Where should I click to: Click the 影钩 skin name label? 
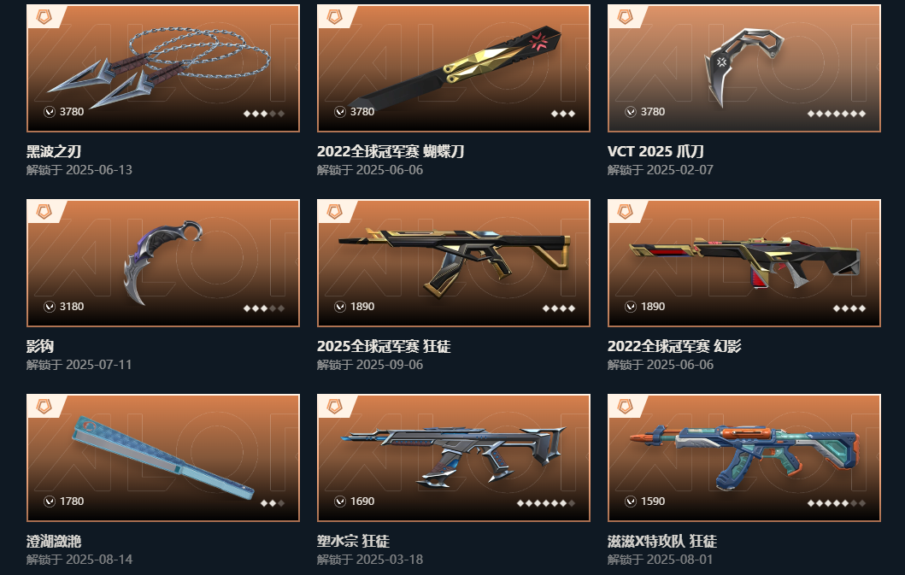point(40,346)
